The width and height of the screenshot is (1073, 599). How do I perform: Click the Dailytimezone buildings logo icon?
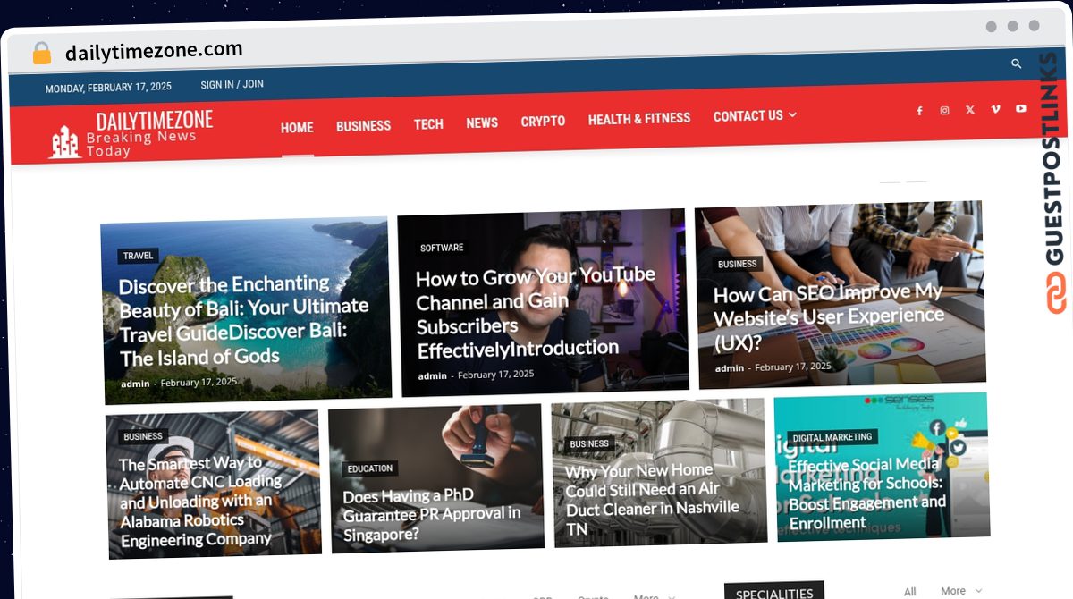(x=64, y=143)
